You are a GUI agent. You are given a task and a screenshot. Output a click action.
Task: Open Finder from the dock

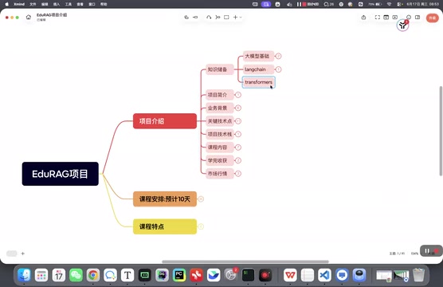(x=24, y=275)
